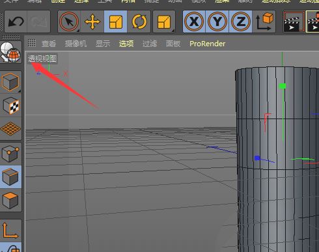Enable Texture mode checkered cube

tap(10, 105)
